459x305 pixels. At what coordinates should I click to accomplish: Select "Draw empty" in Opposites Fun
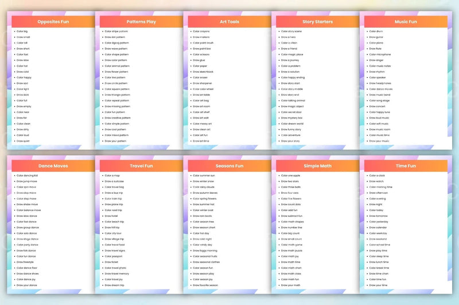coord(24,107)
